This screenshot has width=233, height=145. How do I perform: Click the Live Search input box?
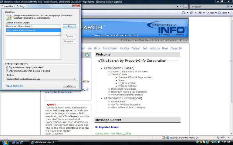point(208,7)
